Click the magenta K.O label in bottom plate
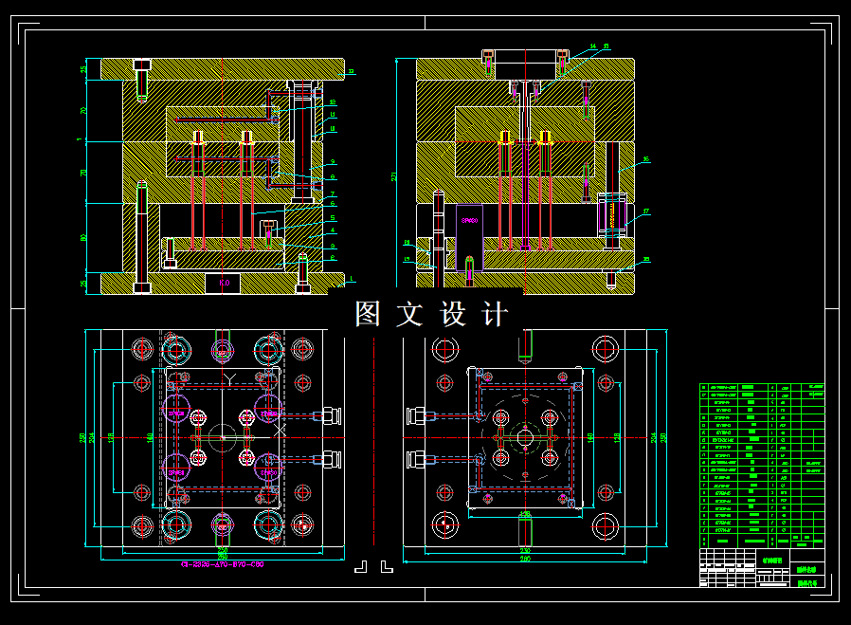This screenshot has height=625, width=851. tap(225, 283)
